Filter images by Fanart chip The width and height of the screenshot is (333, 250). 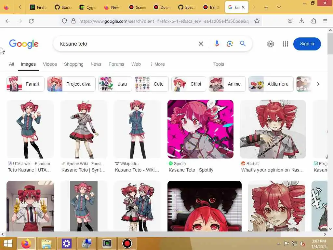click(x=25, y=84)
